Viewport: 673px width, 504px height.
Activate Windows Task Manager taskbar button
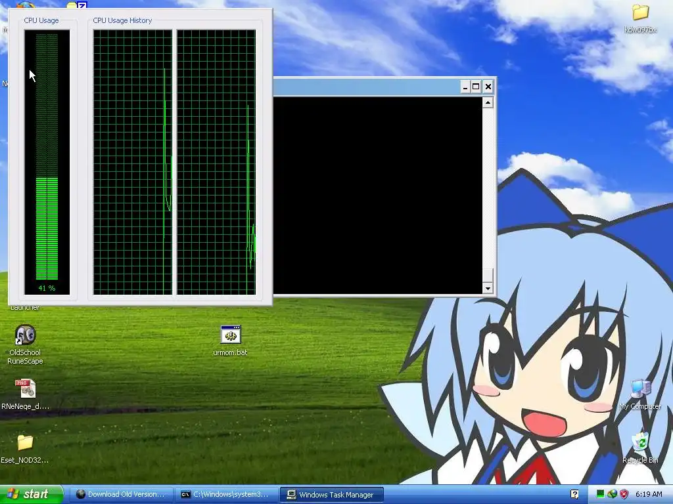point(332,495)
